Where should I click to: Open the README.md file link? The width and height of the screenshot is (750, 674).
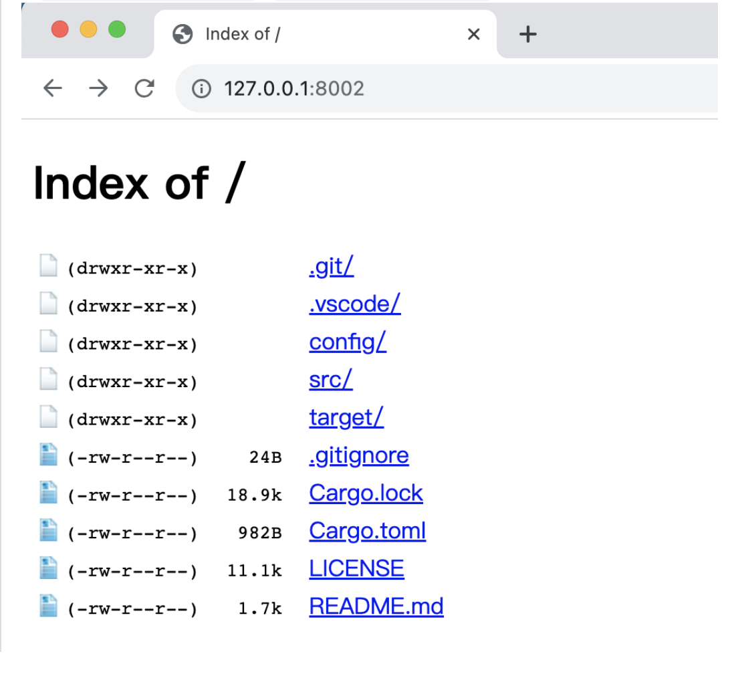coord(376,606)
